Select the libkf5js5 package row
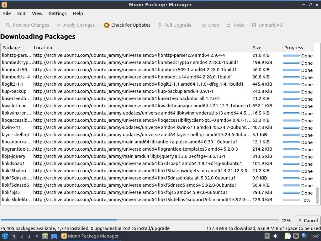 (157, 192)
